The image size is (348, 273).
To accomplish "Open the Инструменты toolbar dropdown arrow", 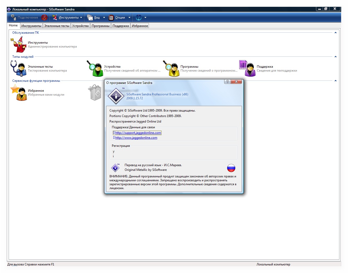I will (x=81, y=18).
